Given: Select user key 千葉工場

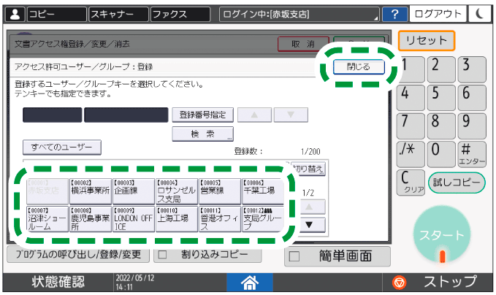Looking at the screenshot, I should pyautogui.click(x=263, y=191).
